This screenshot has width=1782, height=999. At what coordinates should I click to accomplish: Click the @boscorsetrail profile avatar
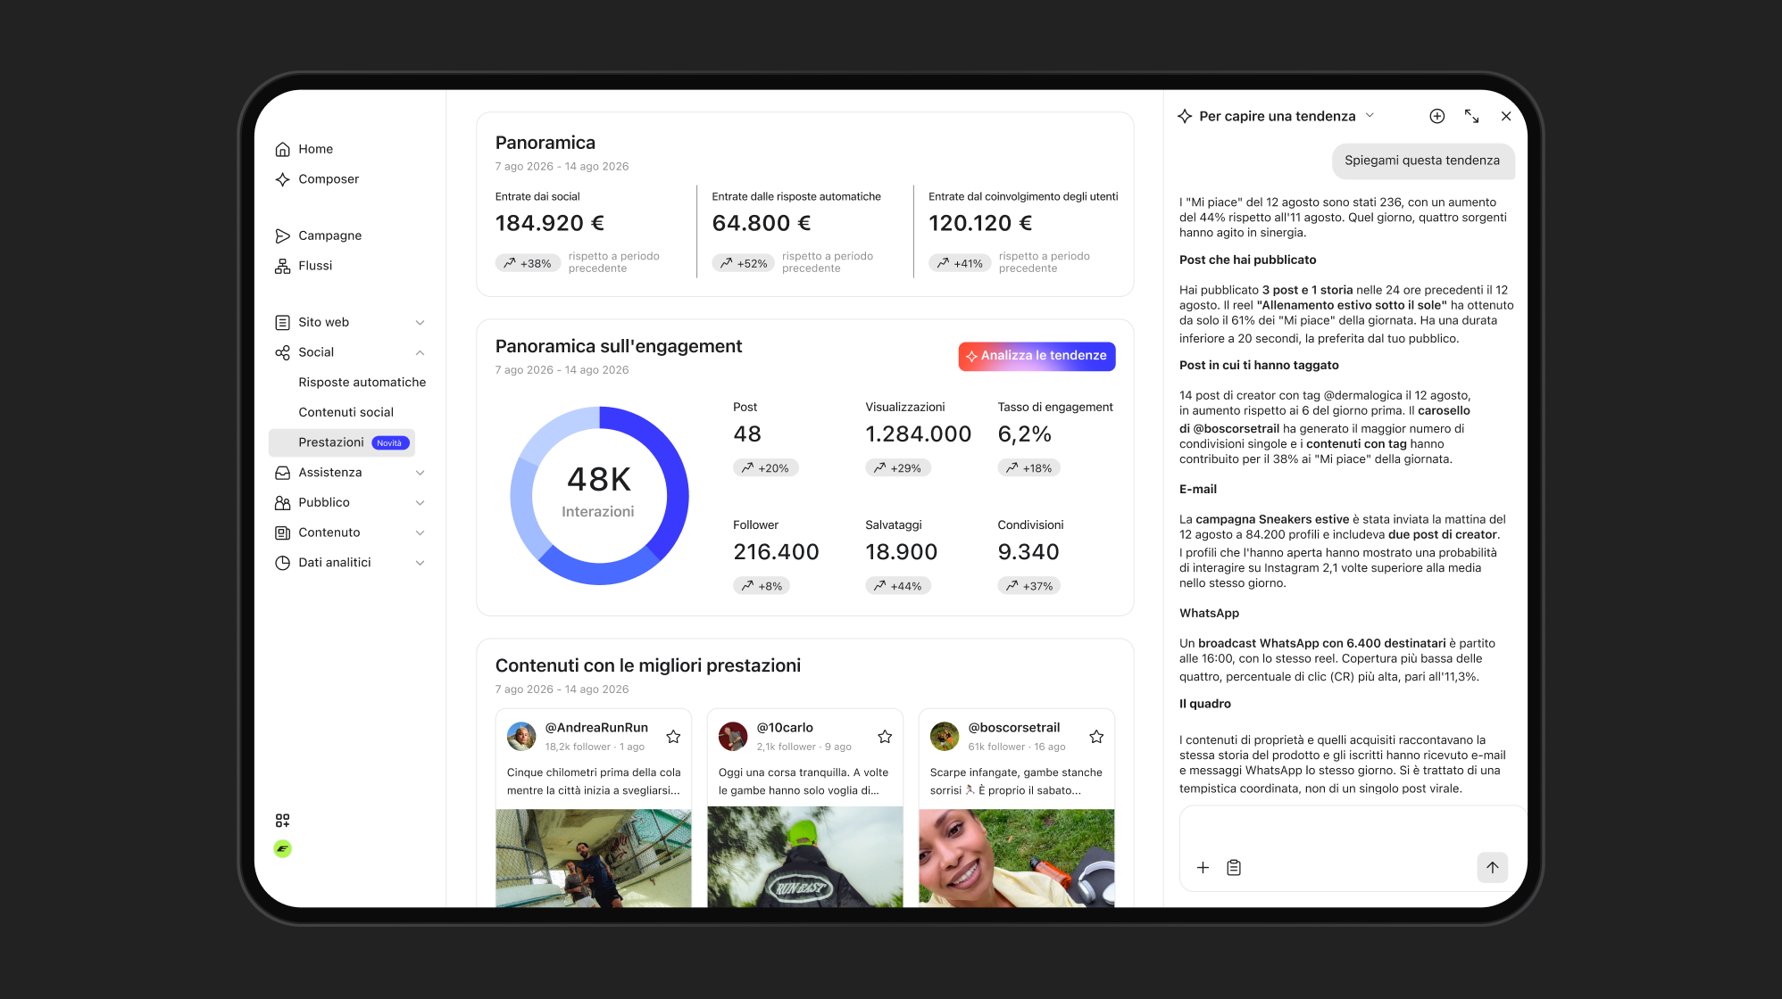pos(945,737)
